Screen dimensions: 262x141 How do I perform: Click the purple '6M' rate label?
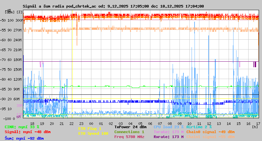click(x=18, y=117)
